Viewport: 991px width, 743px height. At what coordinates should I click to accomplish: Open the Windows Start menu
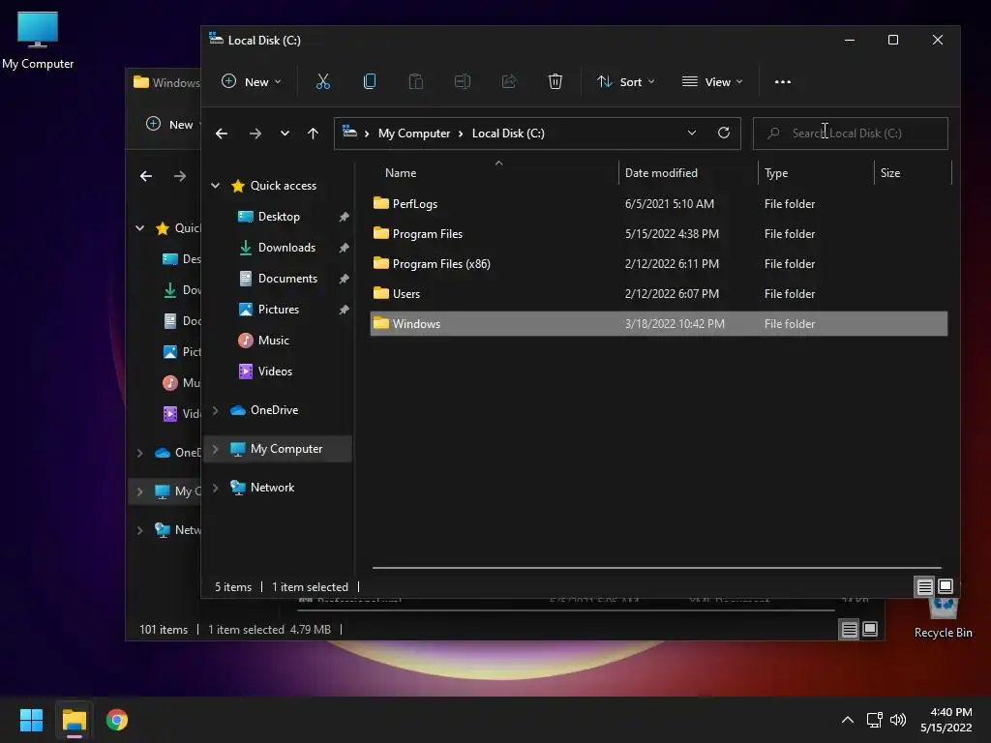31,720
